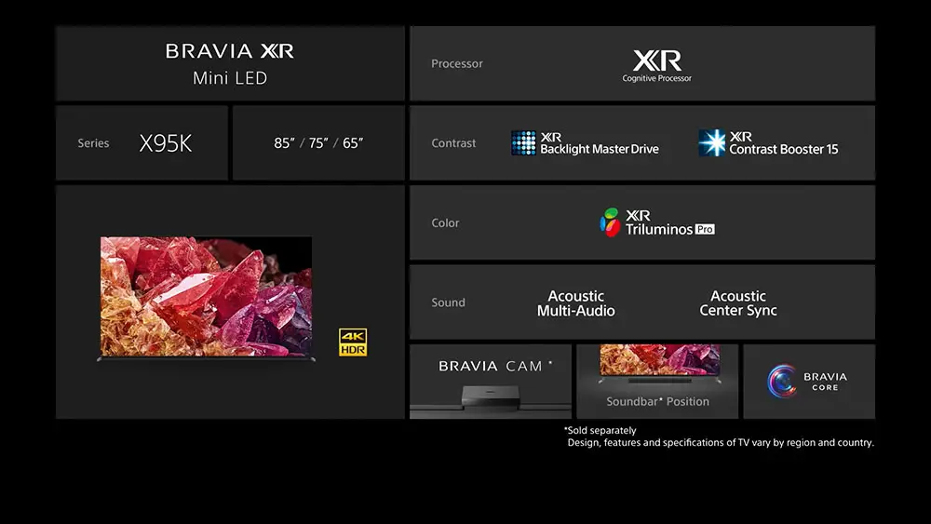Image resolution: width=931 pixels, height=524 pixels.
Task: Click the "Acoustic Center Sync" text
Action: pos(738,303)
